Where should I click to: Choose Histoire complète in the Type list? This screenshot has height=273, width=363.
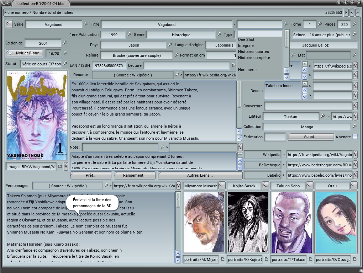click(254, 58)
